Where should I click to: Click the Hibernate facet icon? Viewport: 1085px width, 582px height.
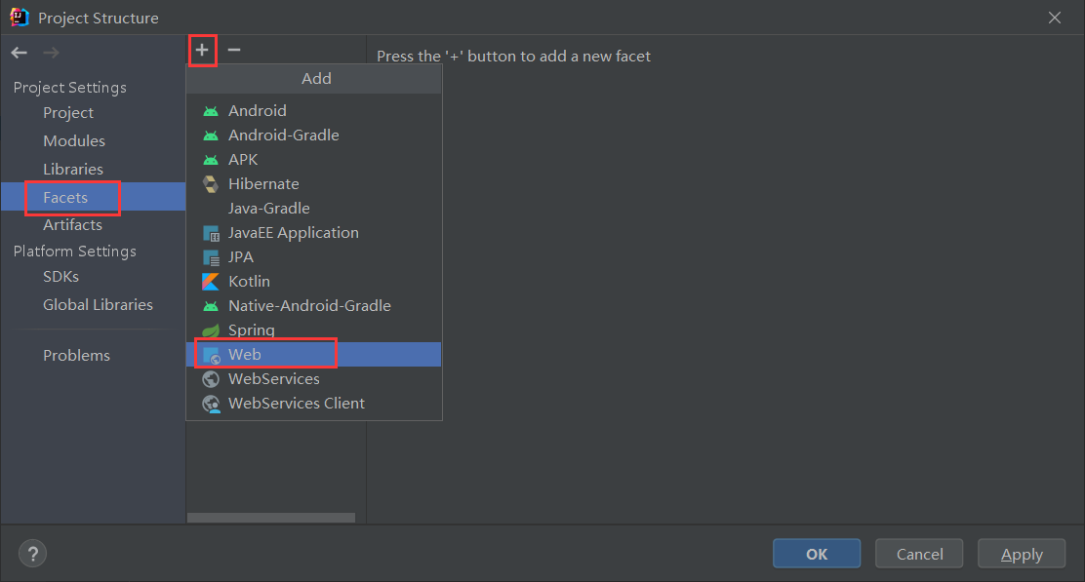211,184
